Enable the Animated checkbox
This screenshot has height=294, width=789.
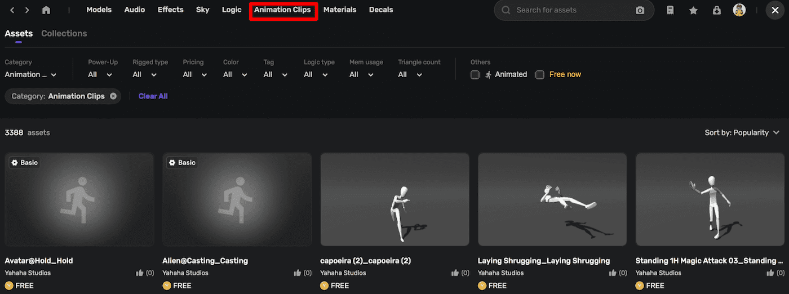[475, 75]
